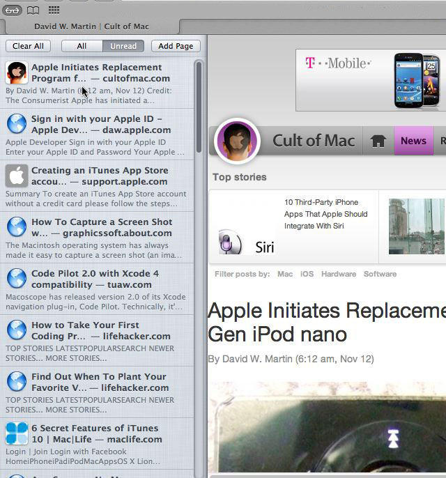Filter reading list to Unread

point(123,46)
